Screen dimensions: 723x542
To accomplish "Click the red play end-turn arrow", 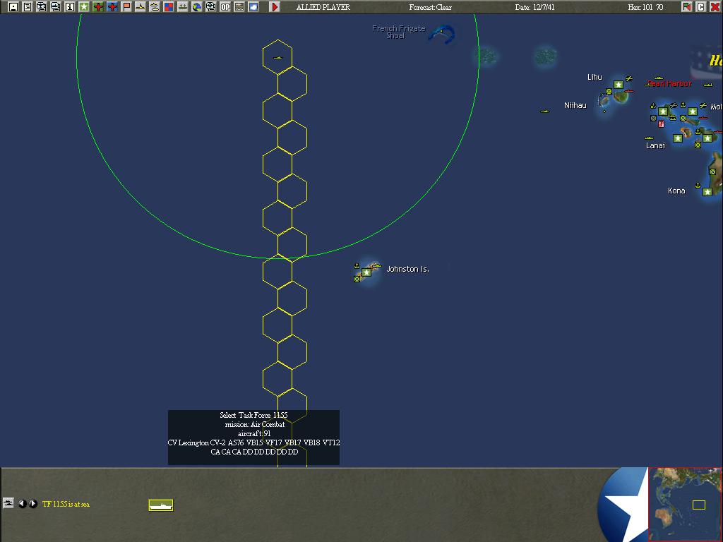I will tap(275, 6).
